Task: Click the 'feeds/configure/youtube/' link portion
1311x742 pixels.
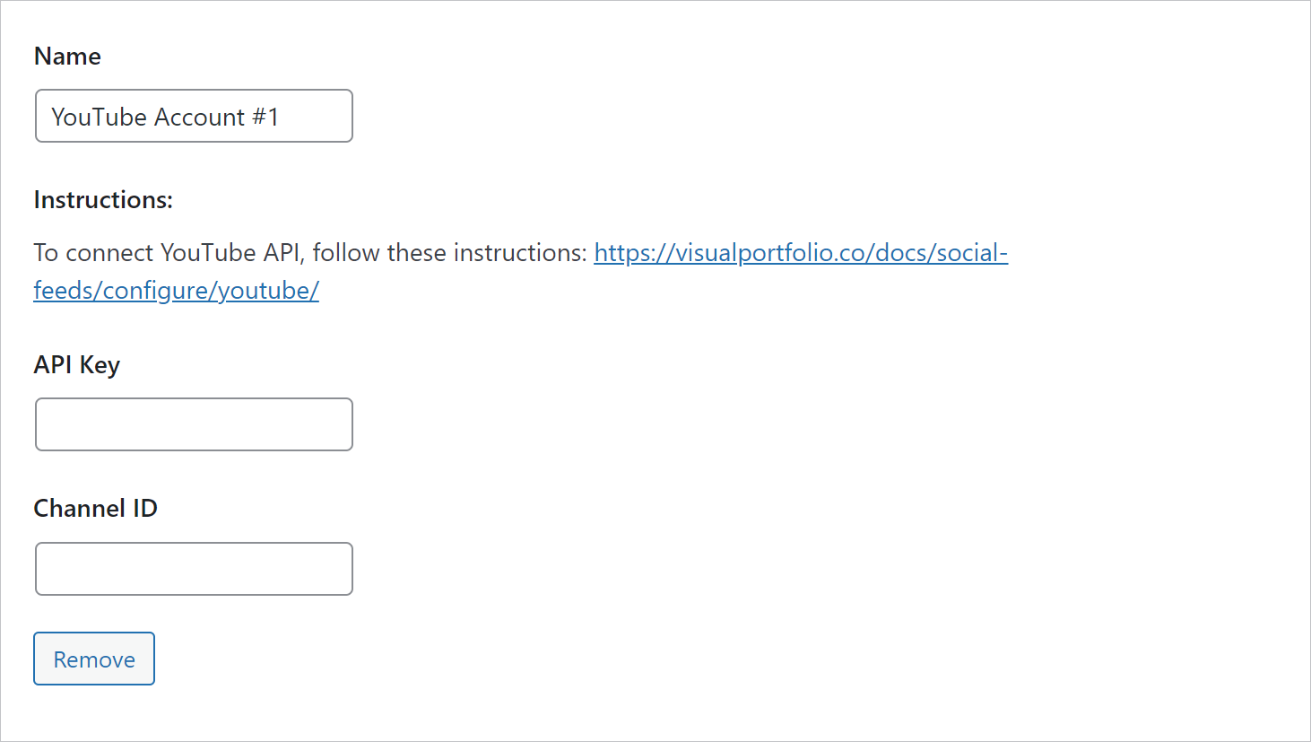Action: 176,291
